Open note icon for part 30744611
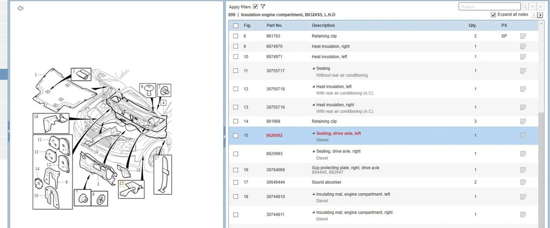550x228 pixels. point(523,215)
